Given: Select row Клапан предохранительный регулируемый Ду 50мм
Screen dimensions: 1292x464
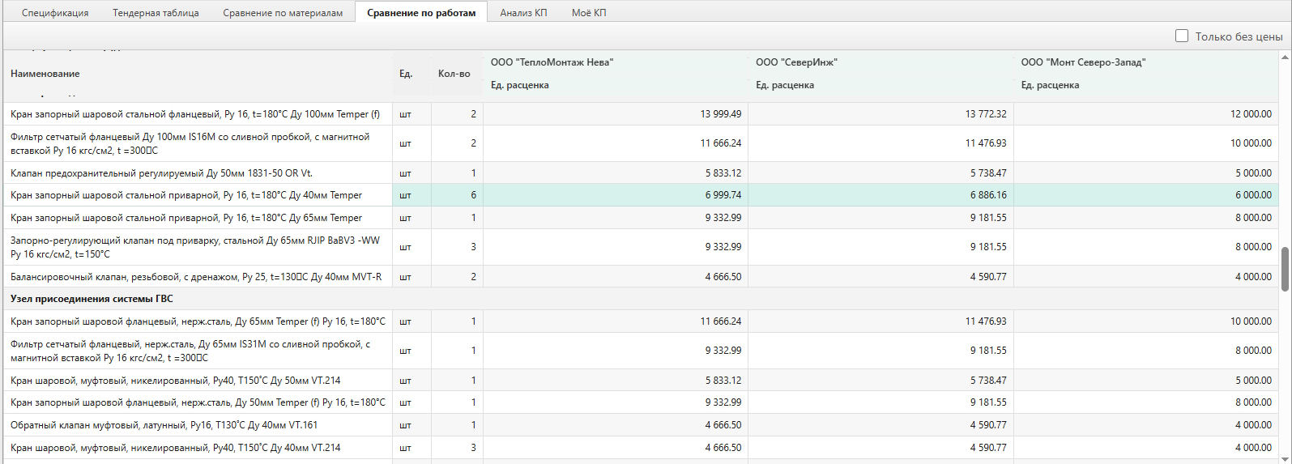Looking at the screenshot, I should tap(641, 173).
